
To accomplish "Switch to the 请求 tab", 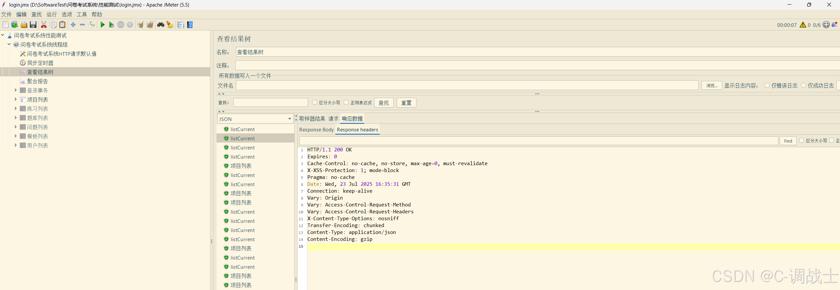I will 333,119.
